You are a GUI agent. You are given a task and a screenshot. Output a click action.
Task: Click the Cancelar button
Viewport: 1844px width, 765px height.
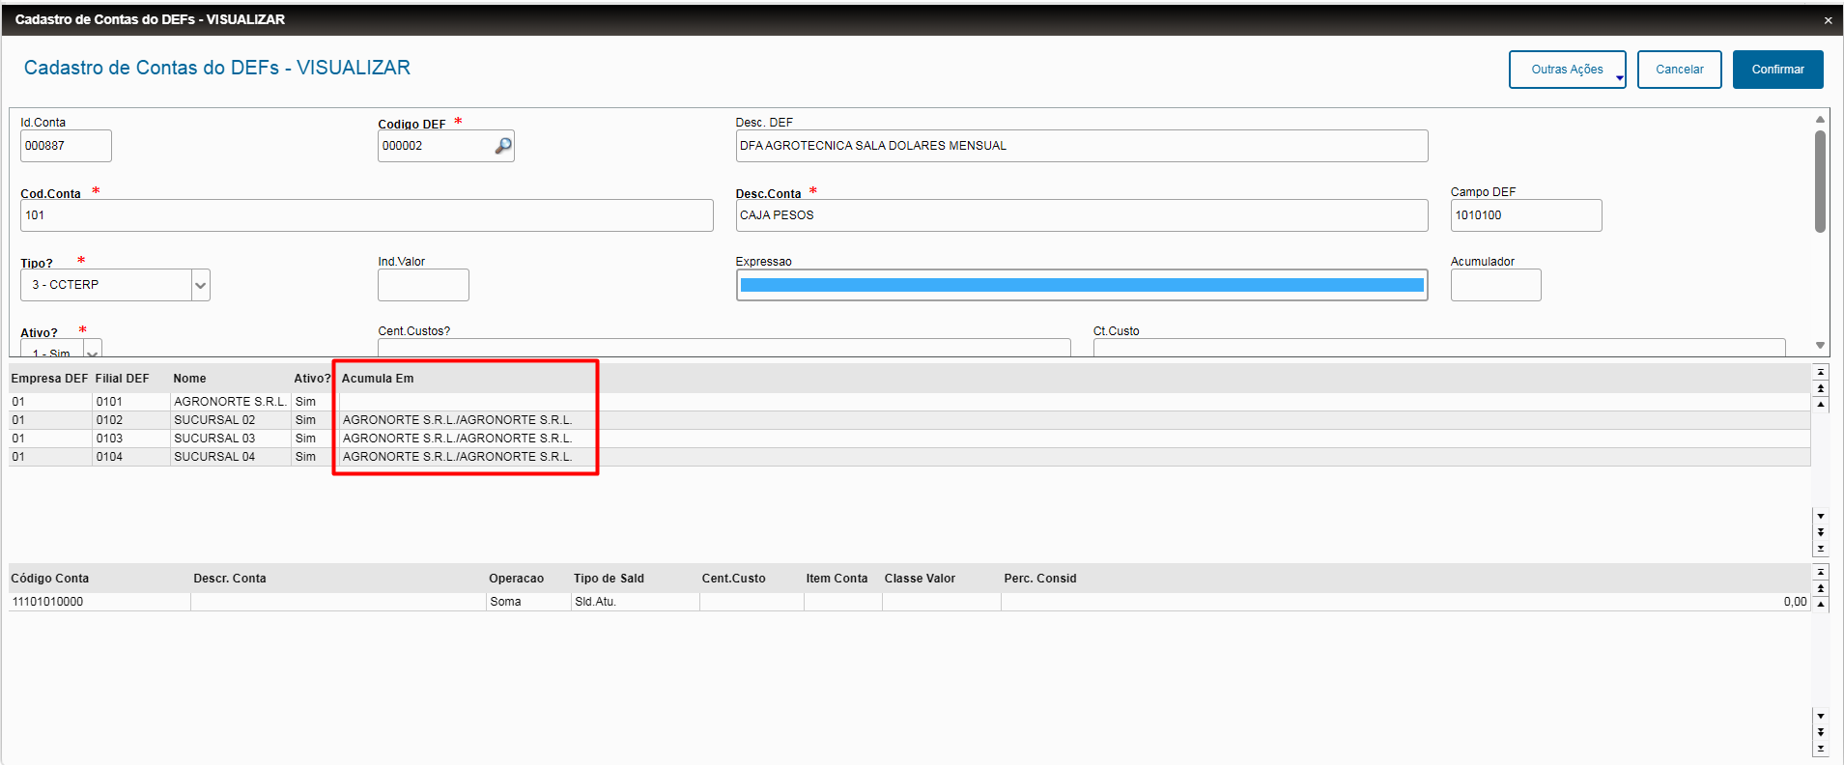(1679, 70)
